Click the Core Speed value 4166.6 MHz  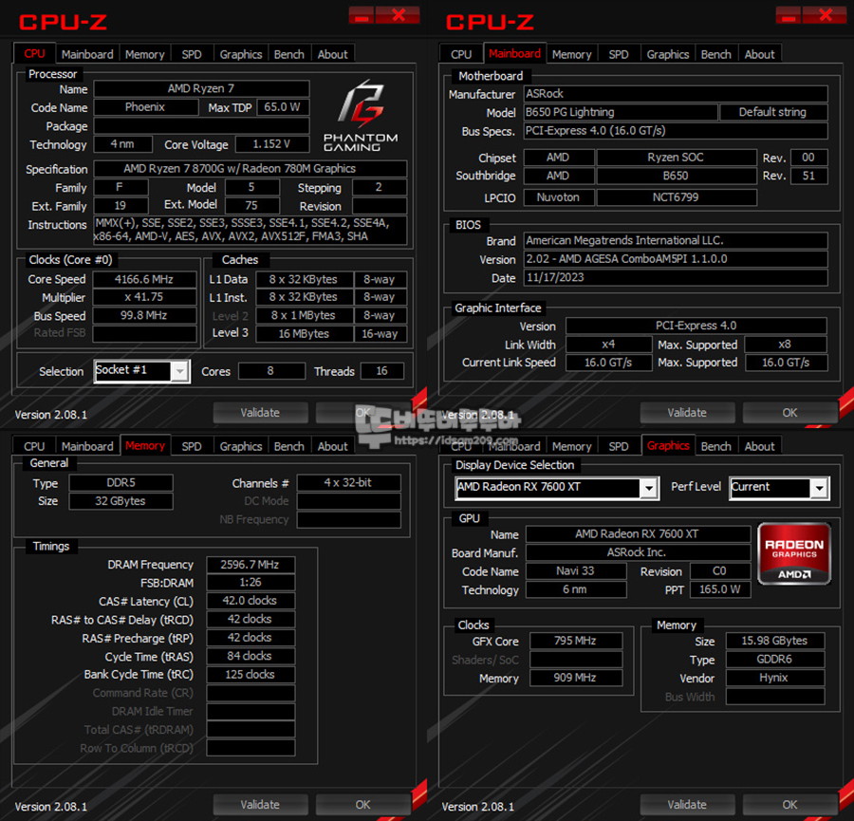[x=144, y=279]
